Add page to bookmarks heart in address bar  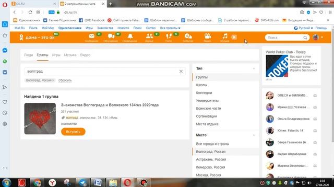tap(321, 12)
